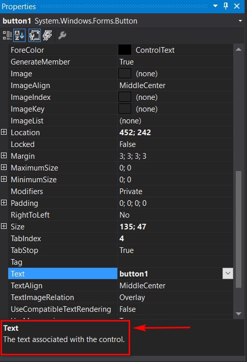Pin the Properties panel with auto-hide icon

coord(226,6)
